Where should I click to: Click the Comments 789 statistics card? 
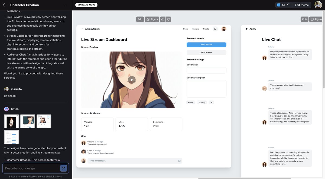[x=166, y=124]
